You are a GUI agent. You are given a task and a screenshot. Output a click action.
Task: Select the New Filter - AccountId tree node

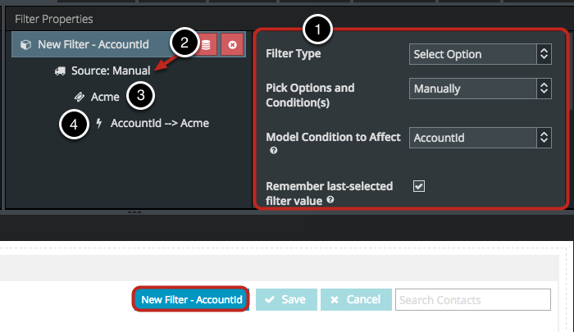[93, 44]
